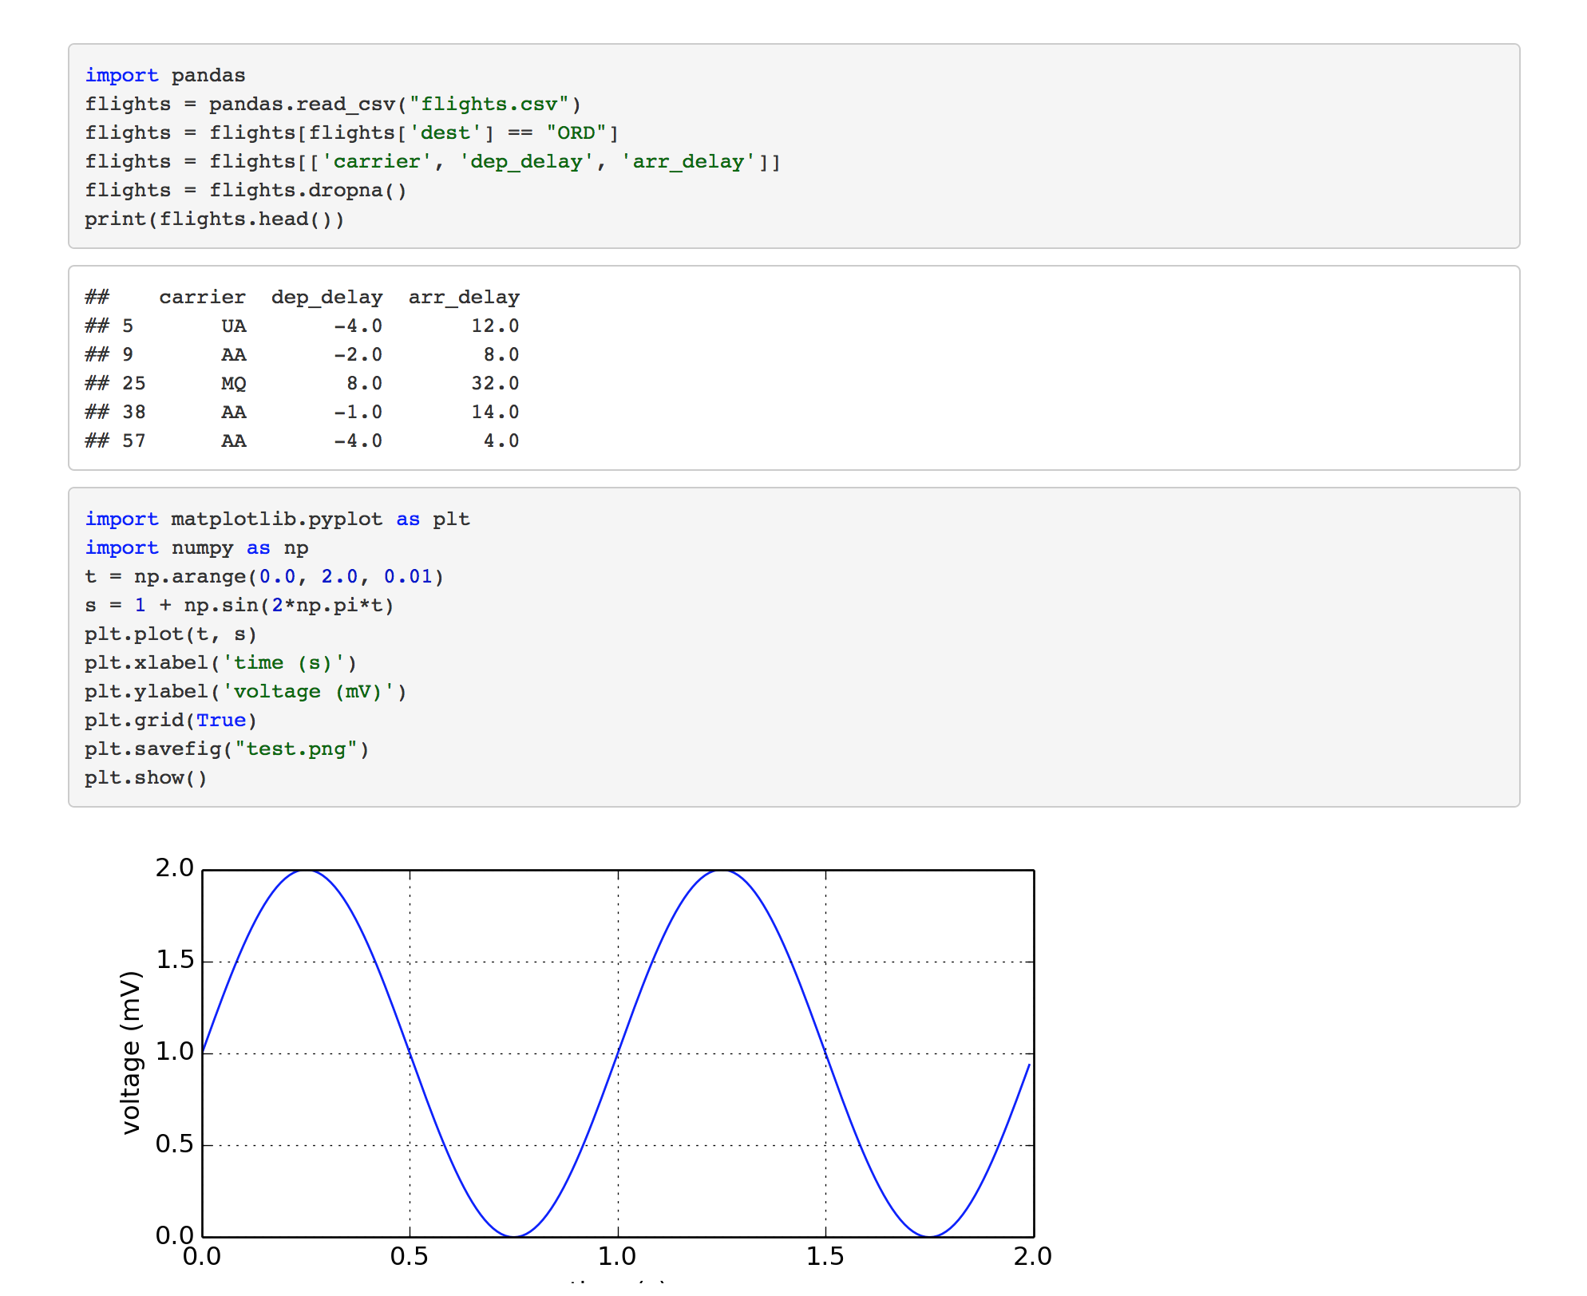The image size is (1587, 1296).
Task: Click the UA carrier value in output
Action: coord(233,326)
